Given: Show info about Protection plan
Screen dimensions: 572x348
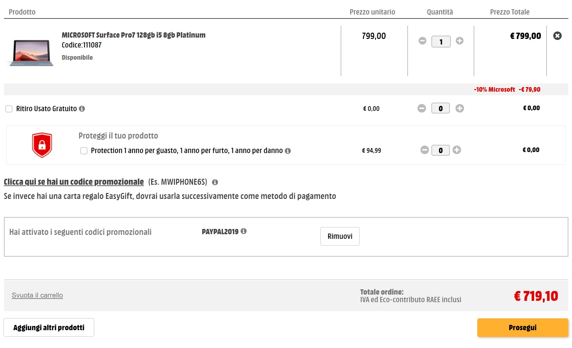Looking at the screenshot, I should [288, 151].
